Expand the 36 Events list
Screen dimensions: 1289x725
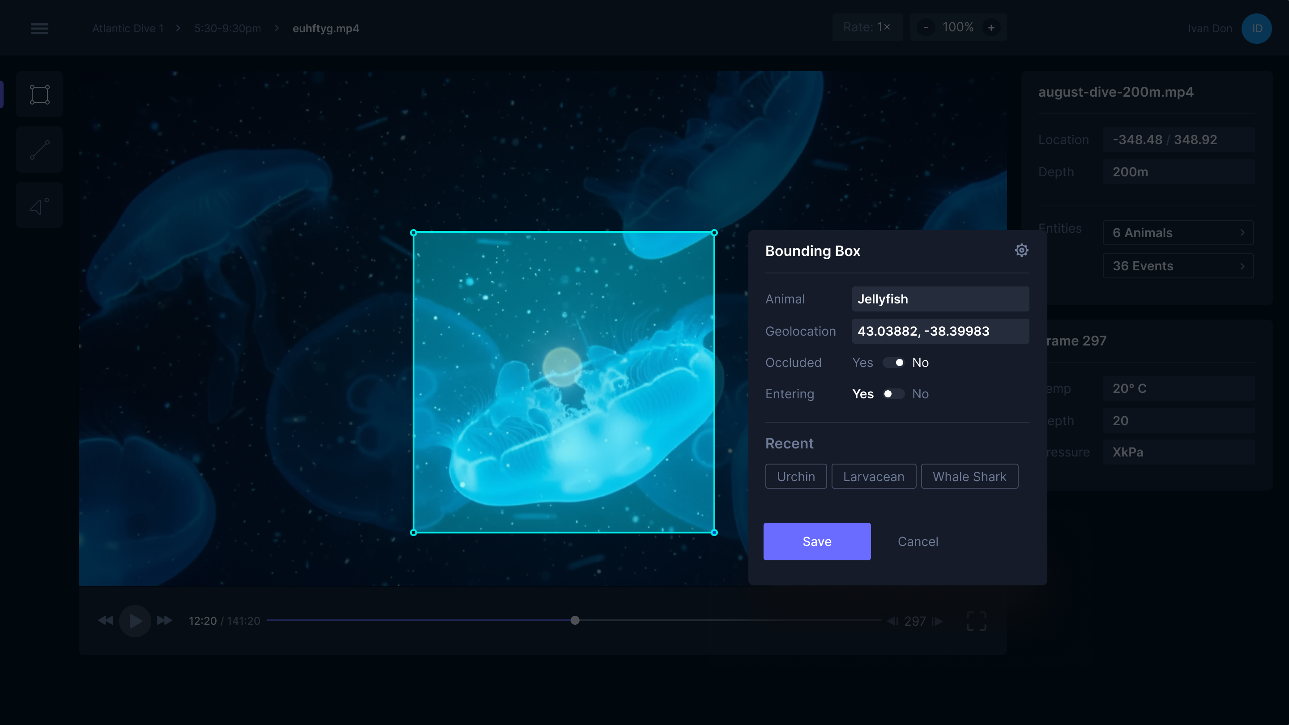[x=1178, y=266]
